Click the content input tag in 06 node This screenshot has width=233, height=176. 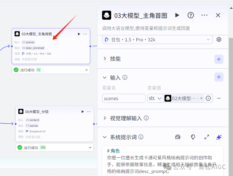32,120
